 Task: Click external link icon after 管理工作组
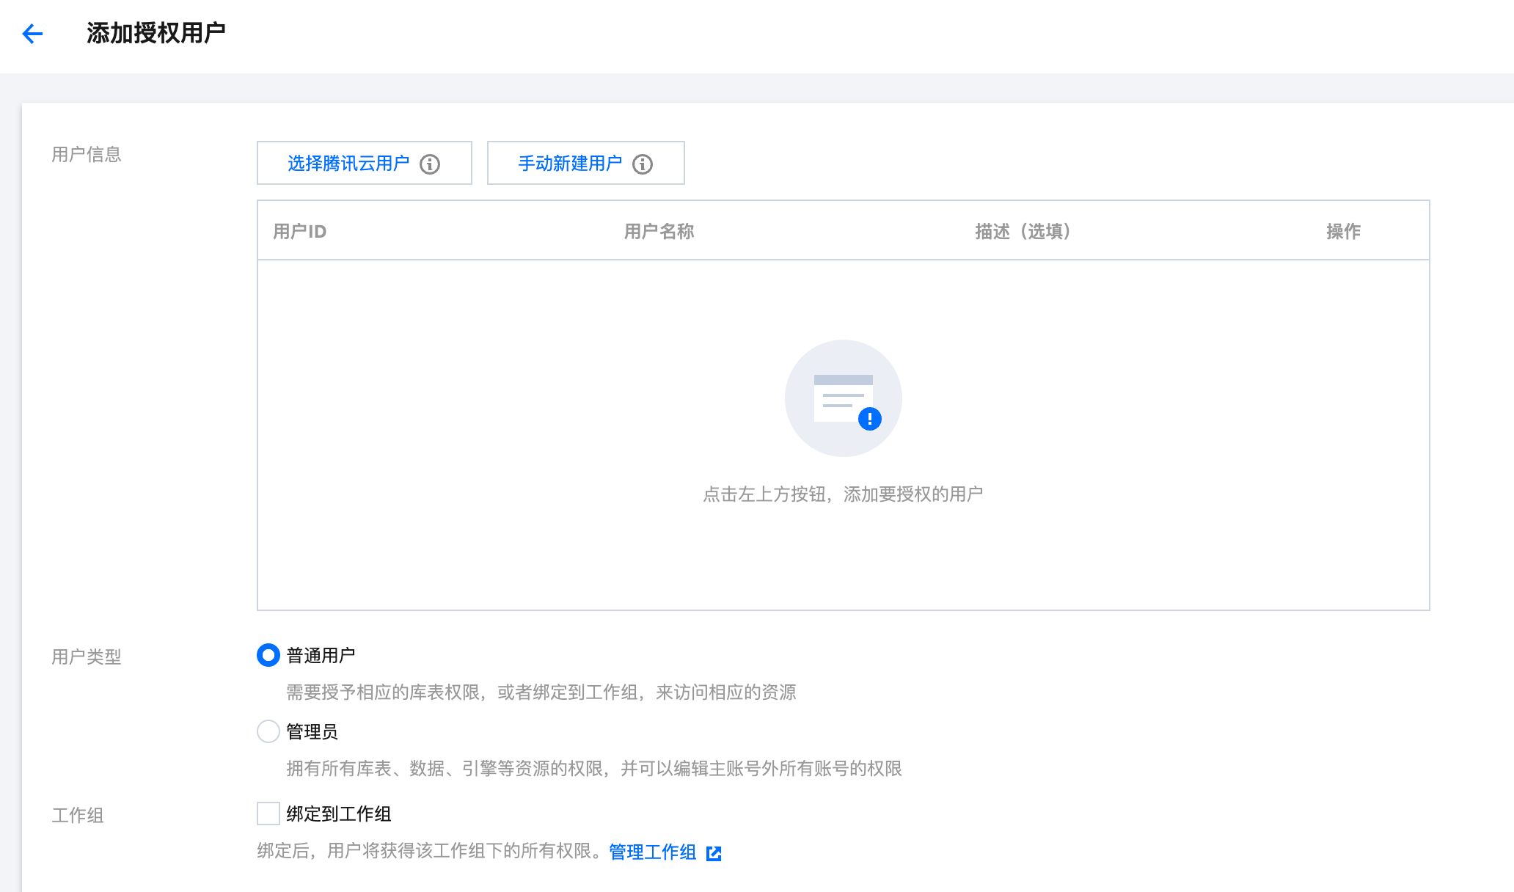tap(714, 853)
